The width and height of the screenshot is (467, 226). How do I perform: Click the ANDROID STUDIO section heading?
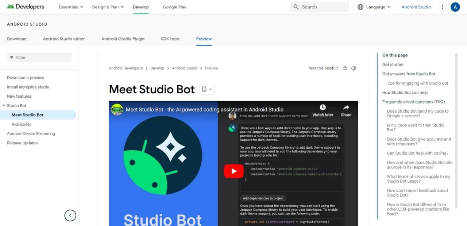point(27,24)
